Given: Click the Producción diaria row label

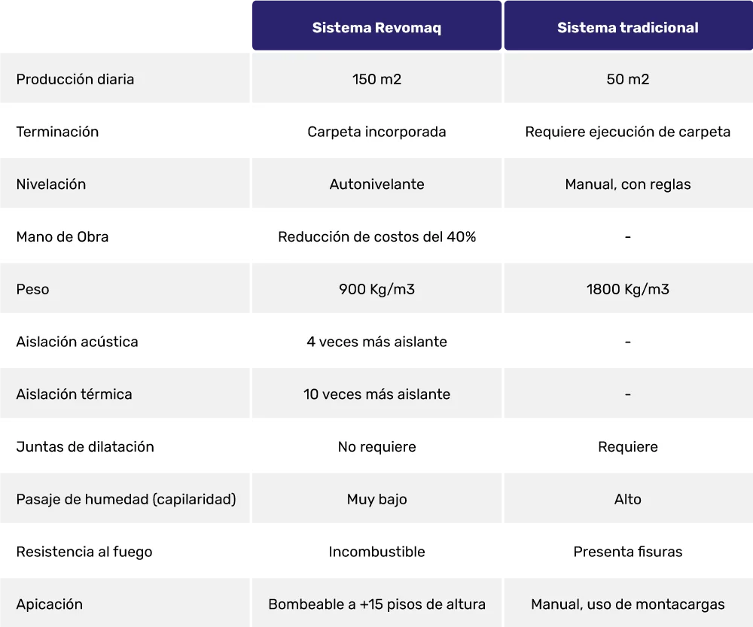Looking at the screenshot, I should (75, 79).
